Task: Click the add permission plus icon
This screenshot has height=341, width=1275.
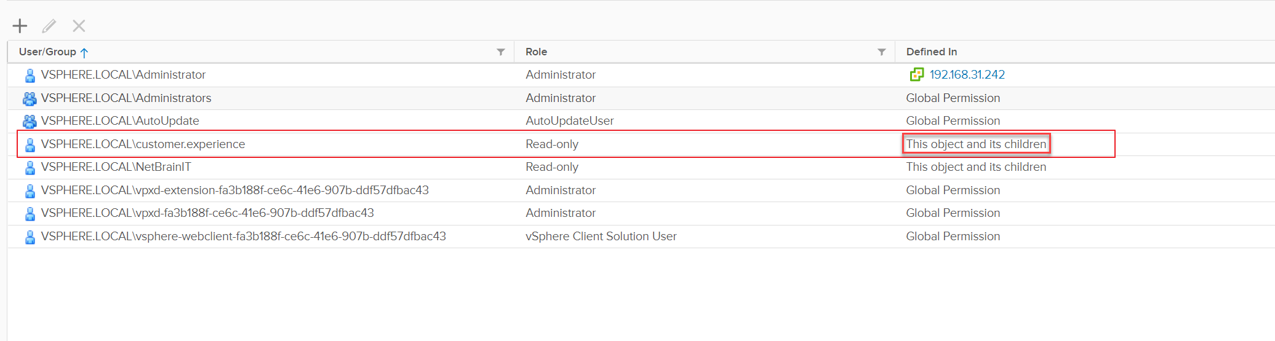Action: click(20, 26)
